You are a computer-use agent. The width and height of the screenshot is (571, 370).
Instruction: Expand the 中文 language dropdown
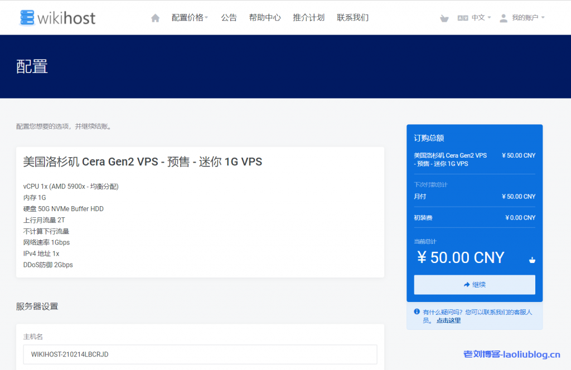(x=478, y=17)
